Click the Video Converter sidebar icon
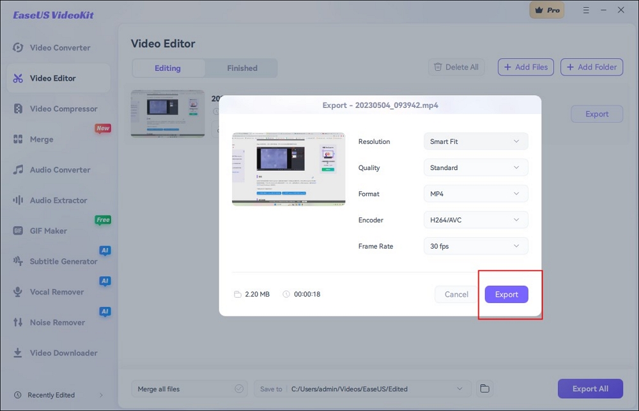This screenshot has width=639, height=411. (18, 48)
